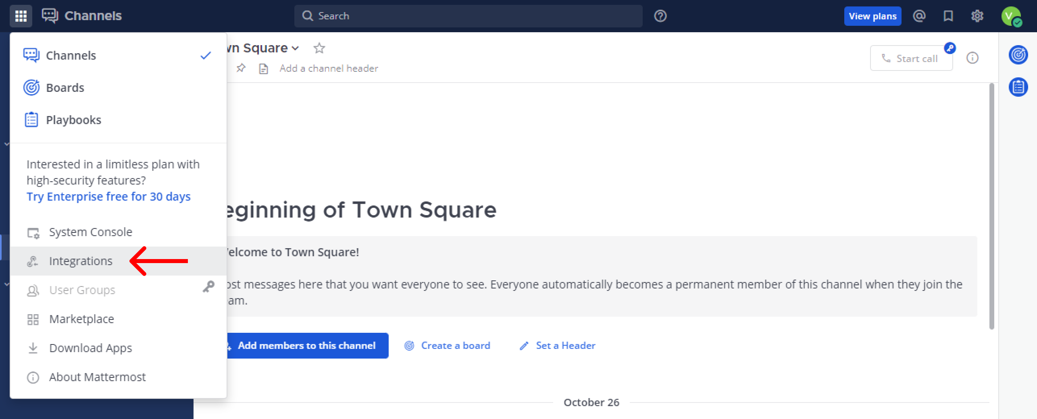The width and height of the screenshot is (1037, 419).
Task: Open the product switcher grid icon
Action: pyautogui.click(x=21, y=16)
